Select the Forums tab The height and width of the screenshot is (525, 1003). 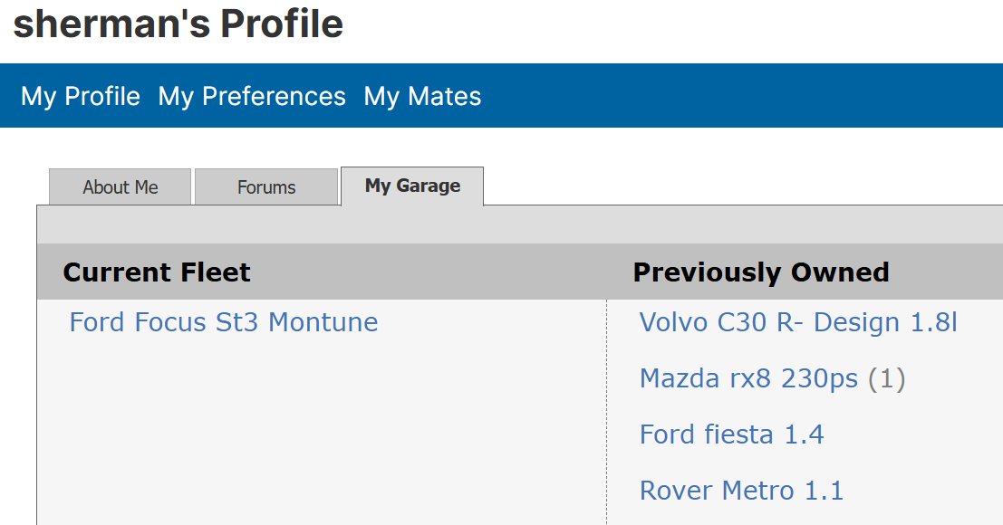point(266,187)
